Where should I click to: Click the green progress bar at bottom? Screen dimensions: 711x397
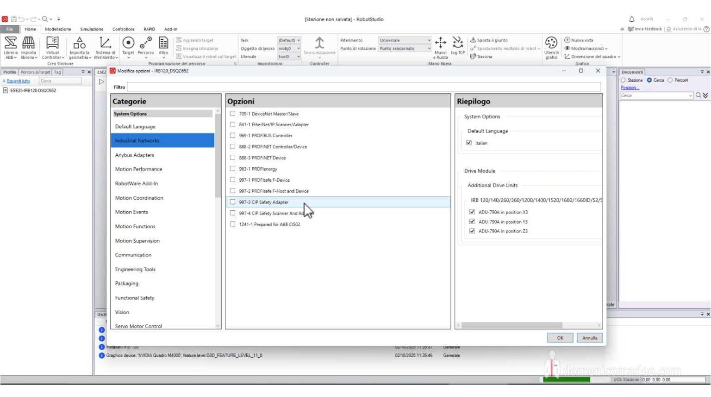pos(567,379)
